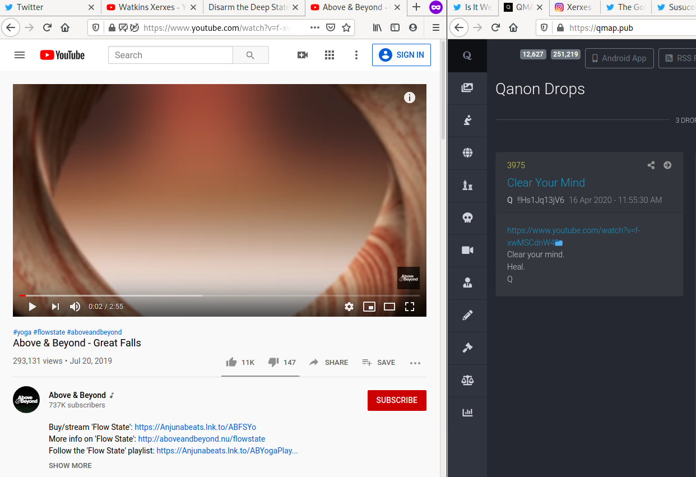Click the YouTube logo
Viewport: 696px width, 477px height.
point(62,55)
